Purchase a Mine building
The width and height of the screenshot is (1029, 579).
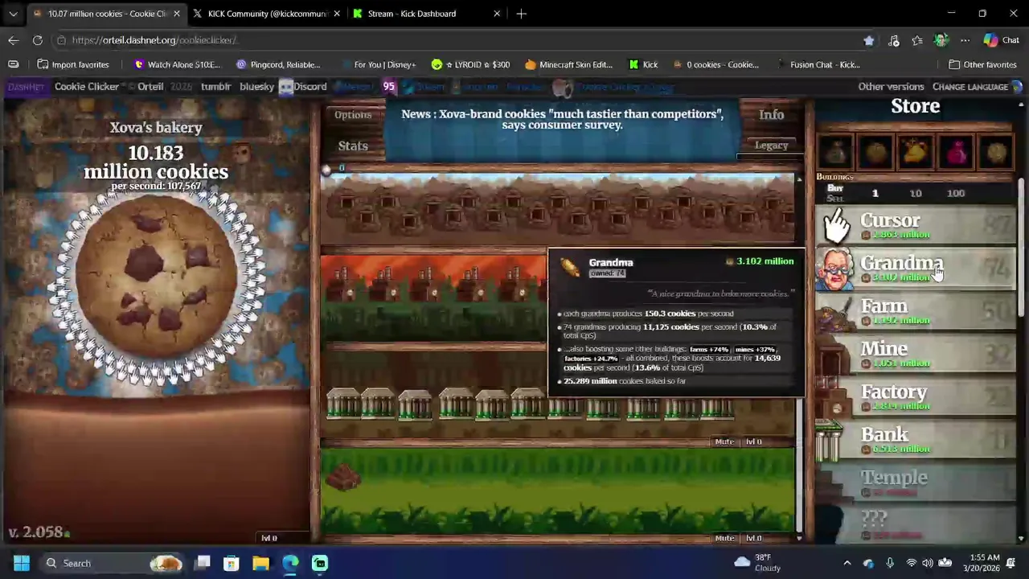pos(916,354)
